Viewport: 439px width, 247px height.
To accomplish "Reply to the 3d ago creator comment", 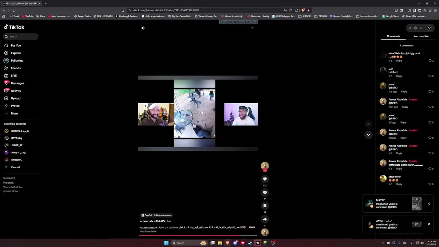I will click(x=403, y=138).
